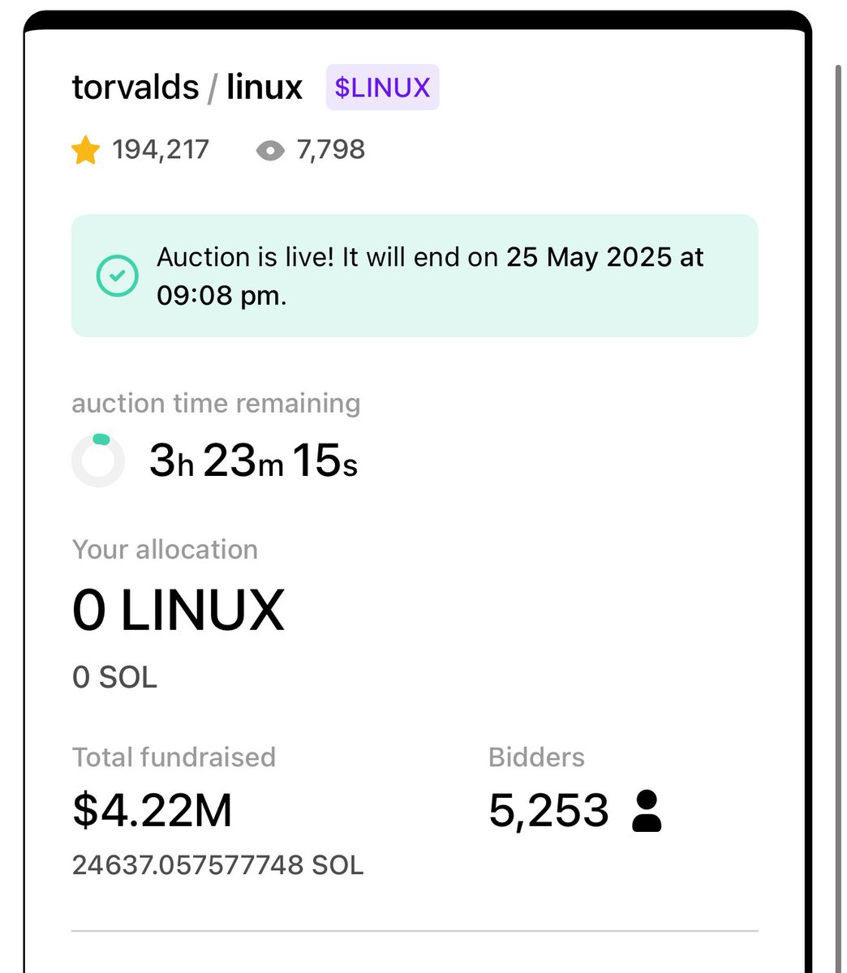This screenshot has height=973, width=847.
Task: Click the green checkmark circle icon
Action: 117,276
